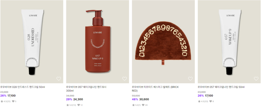261x108 pixels.
Task: Click star rating icon beside 5.0(13)
Action: 68,105
